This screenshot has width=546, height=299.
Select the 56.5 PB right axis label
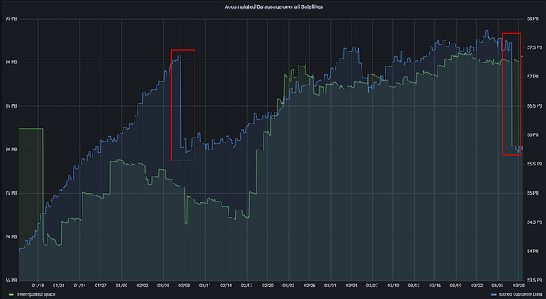(534, 106)
